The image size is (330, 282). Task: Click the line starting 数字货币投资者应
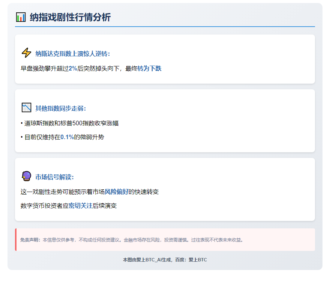pos(69,205)
